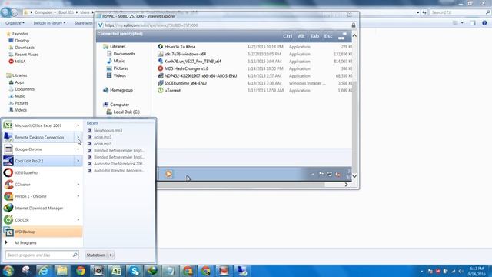Select MD5 Hash Changer v1.0 file
Screen dimensions: 492x277
pyautogui.click(x=186, y=68)
